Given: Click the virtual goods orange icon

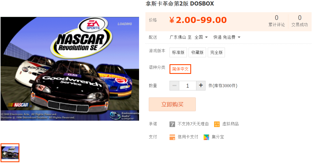Looking at the screenshot, I should point(217,124).
